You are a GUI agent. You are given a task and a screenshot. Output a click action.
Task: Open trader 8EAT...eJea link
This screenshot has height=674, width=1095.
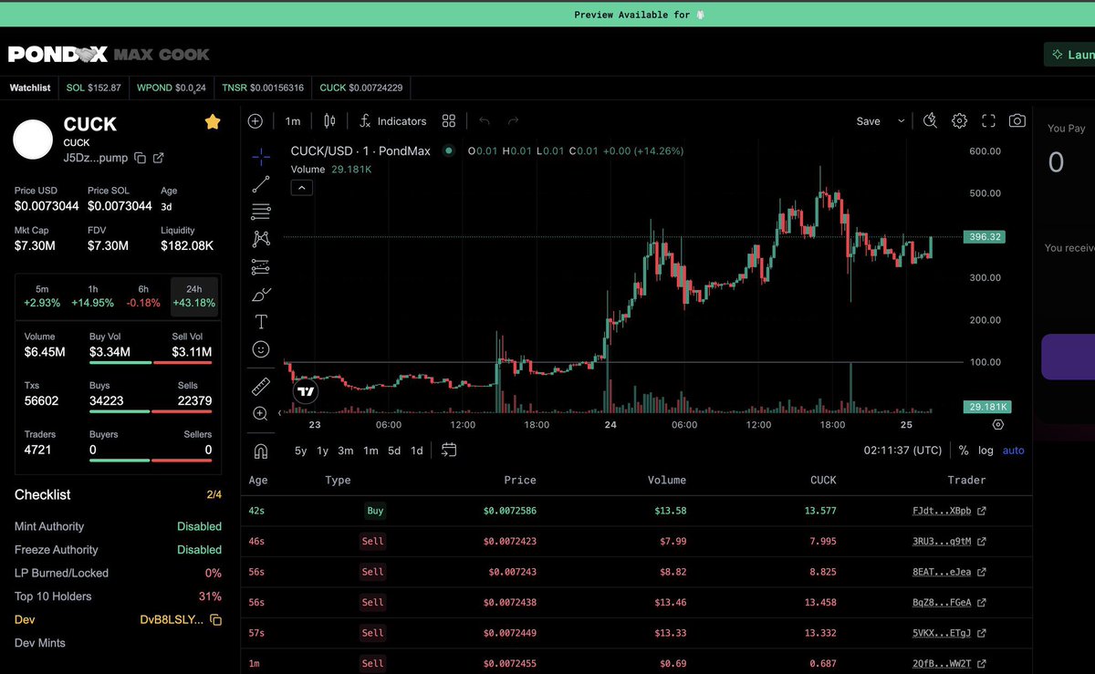pyautogui.click(x=949, y=572)
